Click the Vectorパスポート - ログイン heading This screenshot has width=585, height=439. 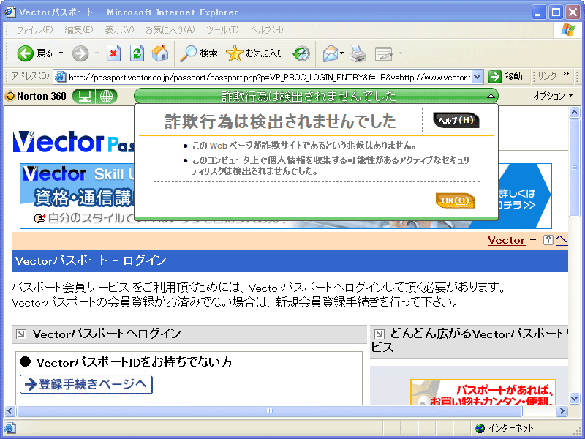91,260
